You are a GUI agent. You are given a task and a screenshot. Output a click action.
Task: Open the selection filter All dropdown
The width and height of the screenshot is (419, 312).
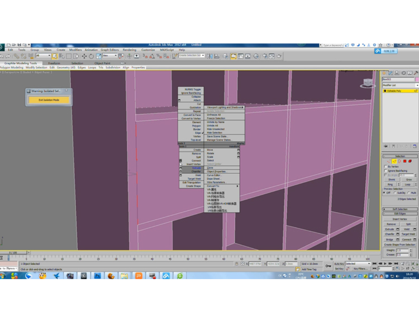click(x=43, y=55)
